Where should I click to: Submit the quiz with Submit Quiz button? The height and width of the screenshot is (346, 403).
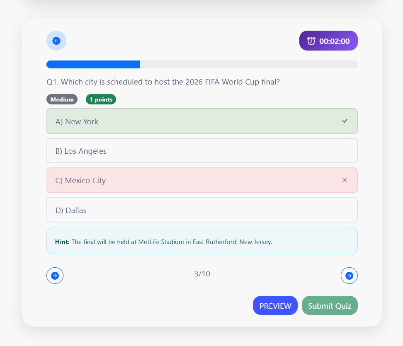(x=330, y=306)
